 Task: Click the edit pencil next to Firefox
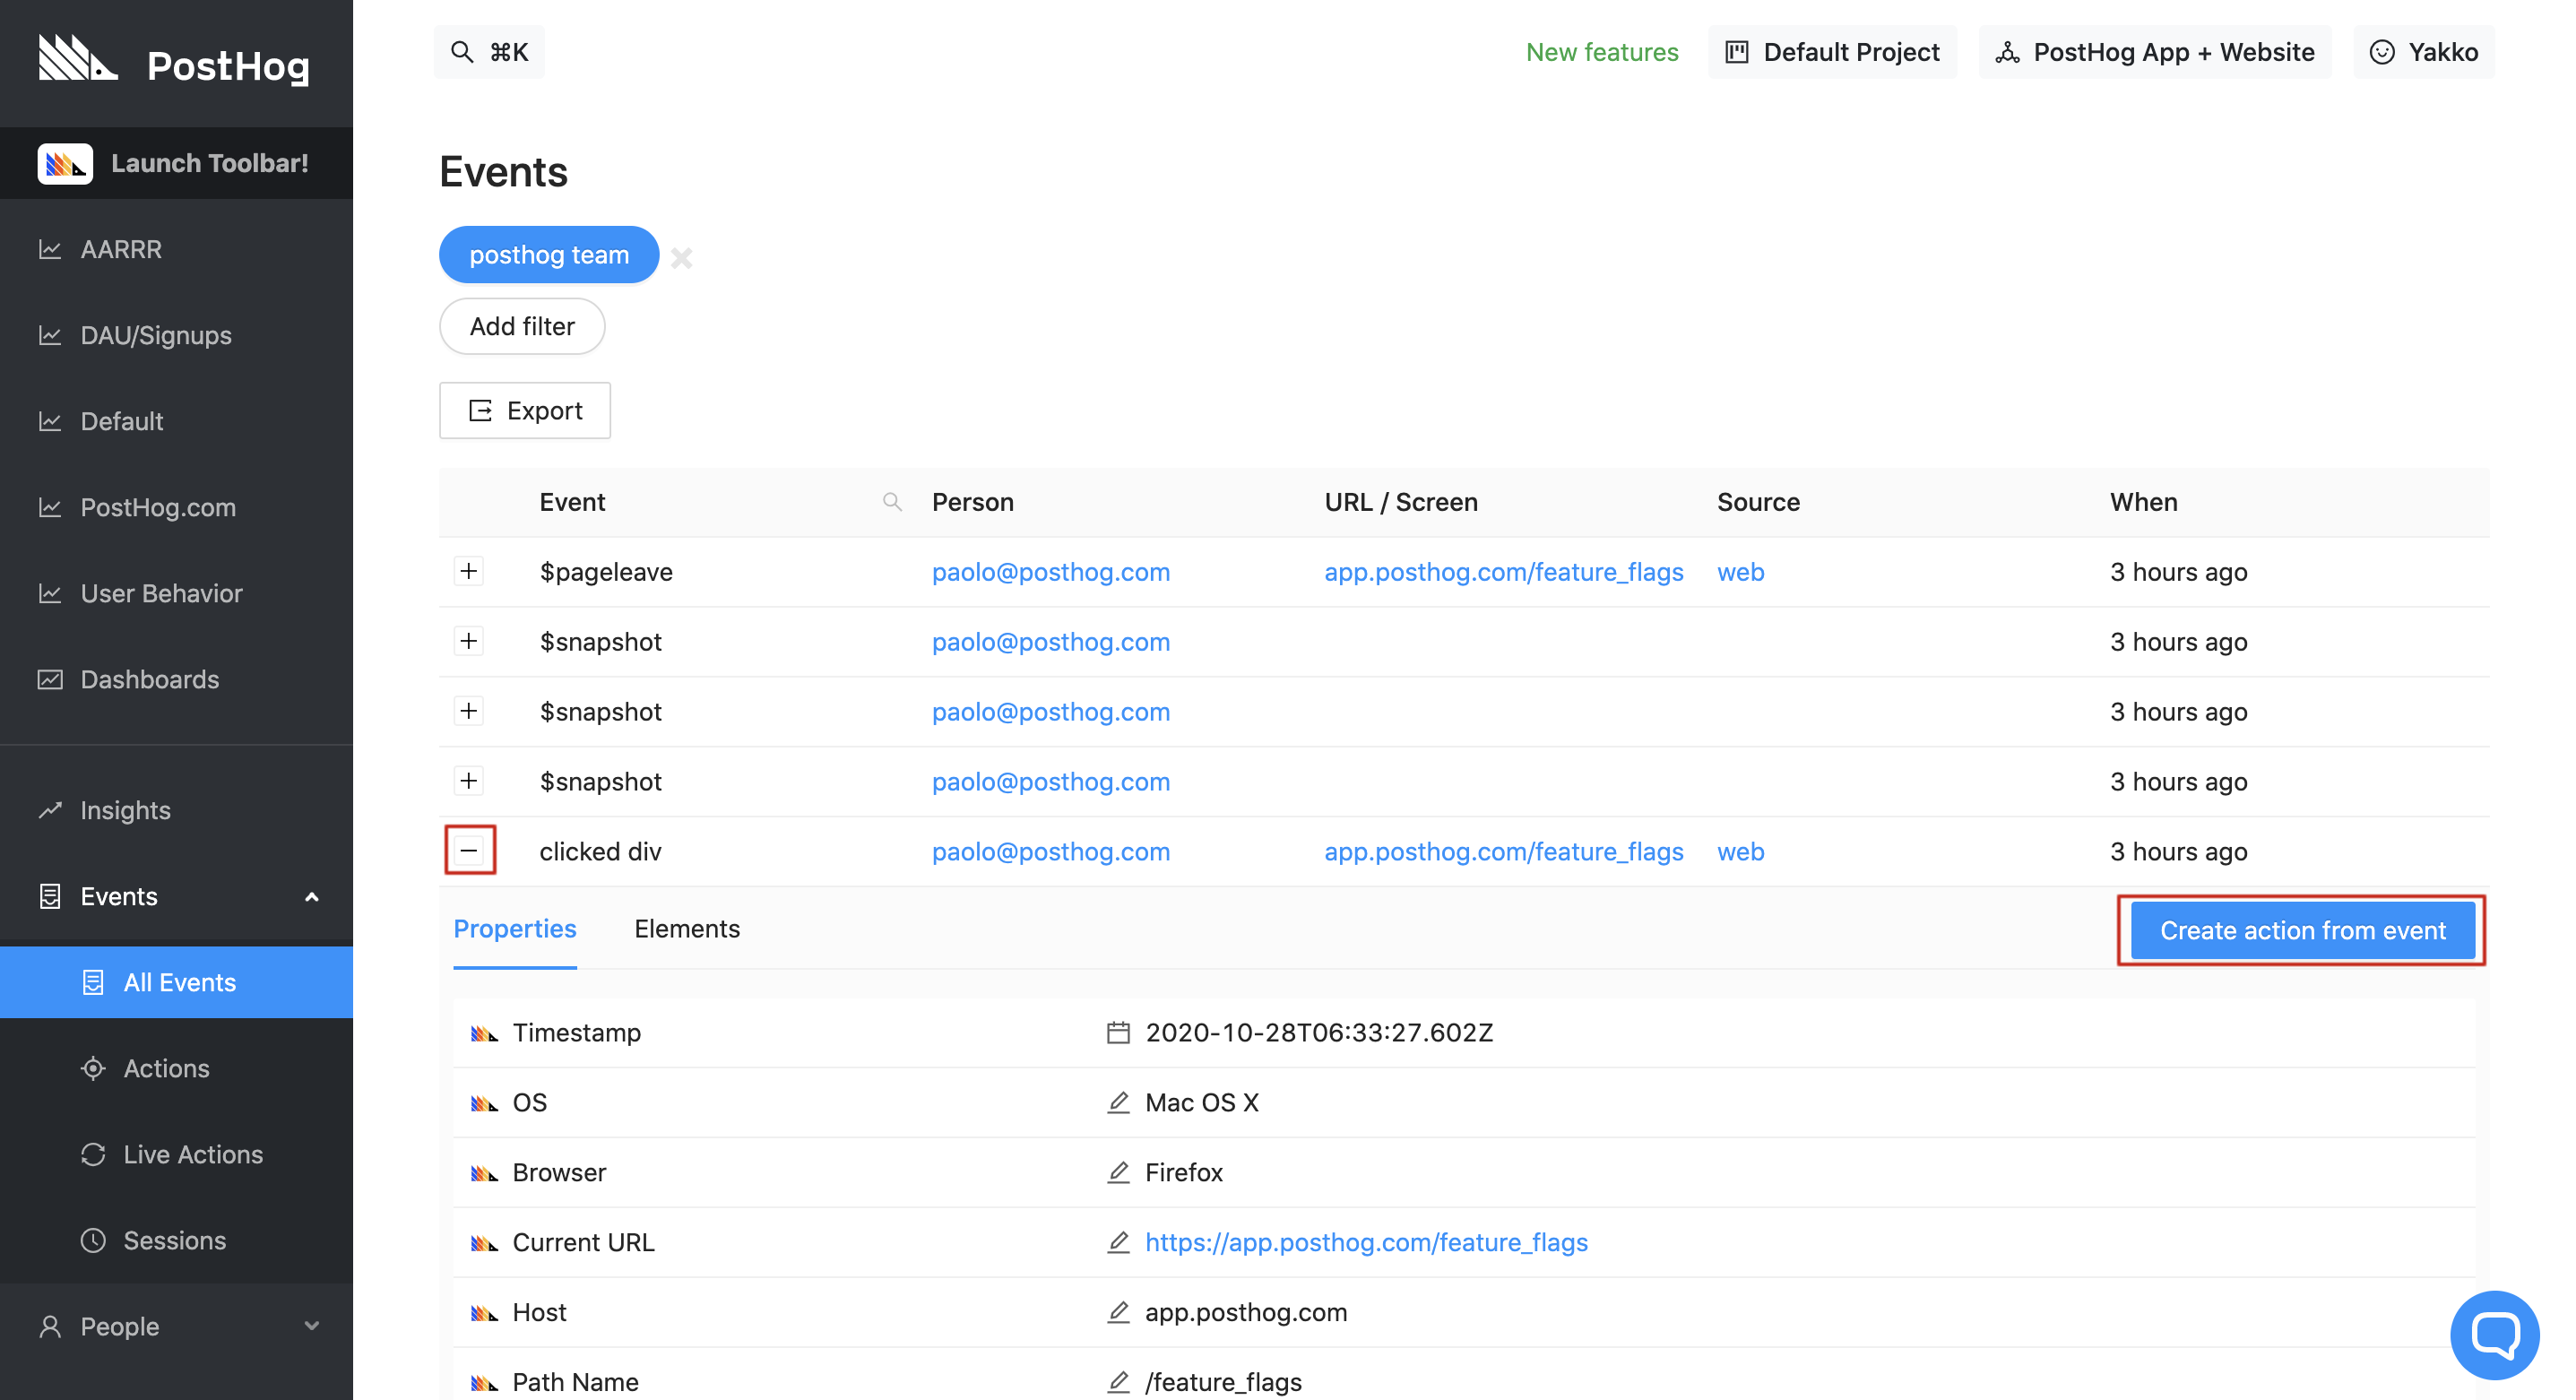click(x=1118, y=1172)
